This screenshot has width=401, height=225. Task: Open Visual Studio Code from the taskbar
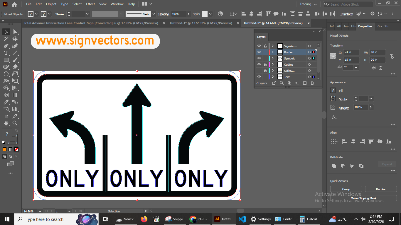(x=242, y=219)
